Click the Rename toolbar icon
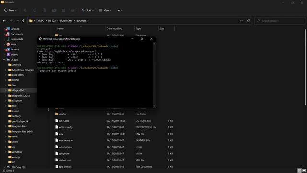This screenshot has height=173, width=307. [x=54, y=10]
